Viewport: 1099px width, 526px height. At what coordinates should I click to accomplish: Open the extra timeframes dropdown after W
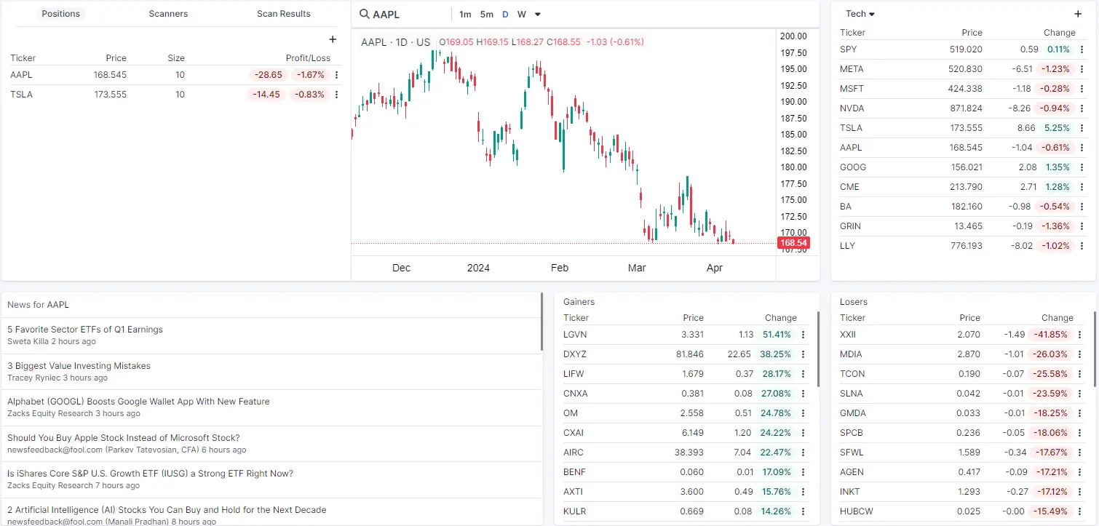pos(536,14)
